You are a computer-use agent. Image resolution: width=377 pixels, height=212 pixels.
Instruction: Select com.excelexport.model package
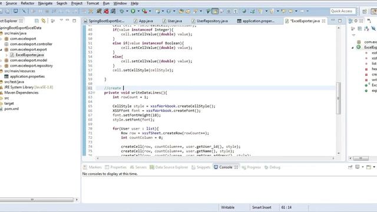(28, 60)
